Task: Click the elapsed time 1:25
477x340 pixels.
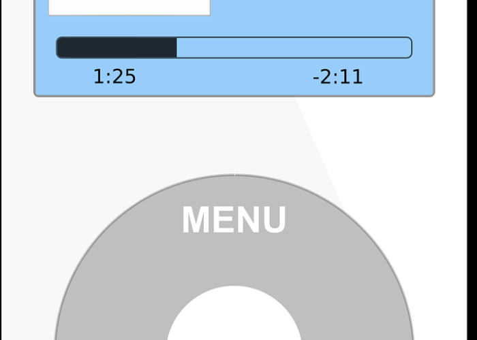Action: 114,76
